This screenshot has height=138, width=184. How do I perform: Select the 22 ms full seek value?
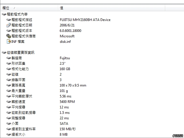(64, 118)
